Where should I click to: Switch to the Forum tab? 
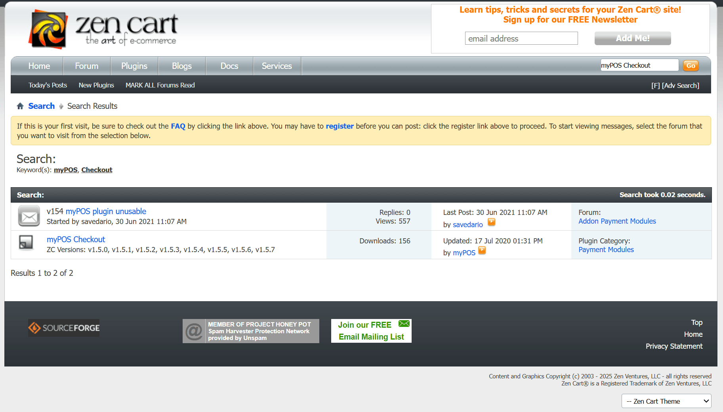[86, 66]
